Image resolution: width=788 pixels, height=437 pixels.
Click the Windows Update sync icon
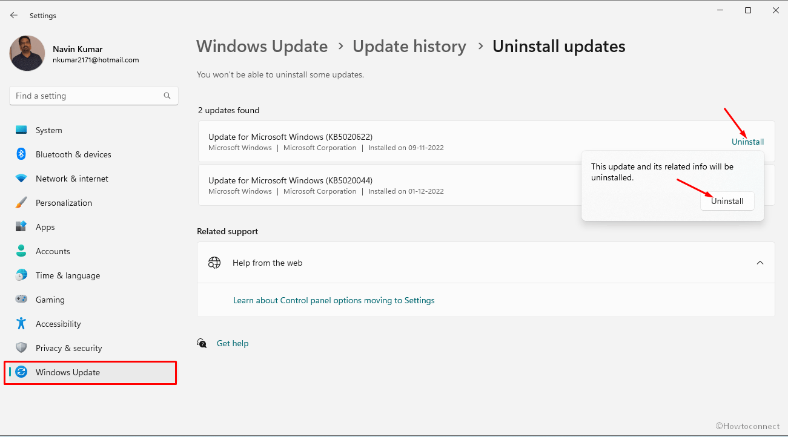pos(21,372)
